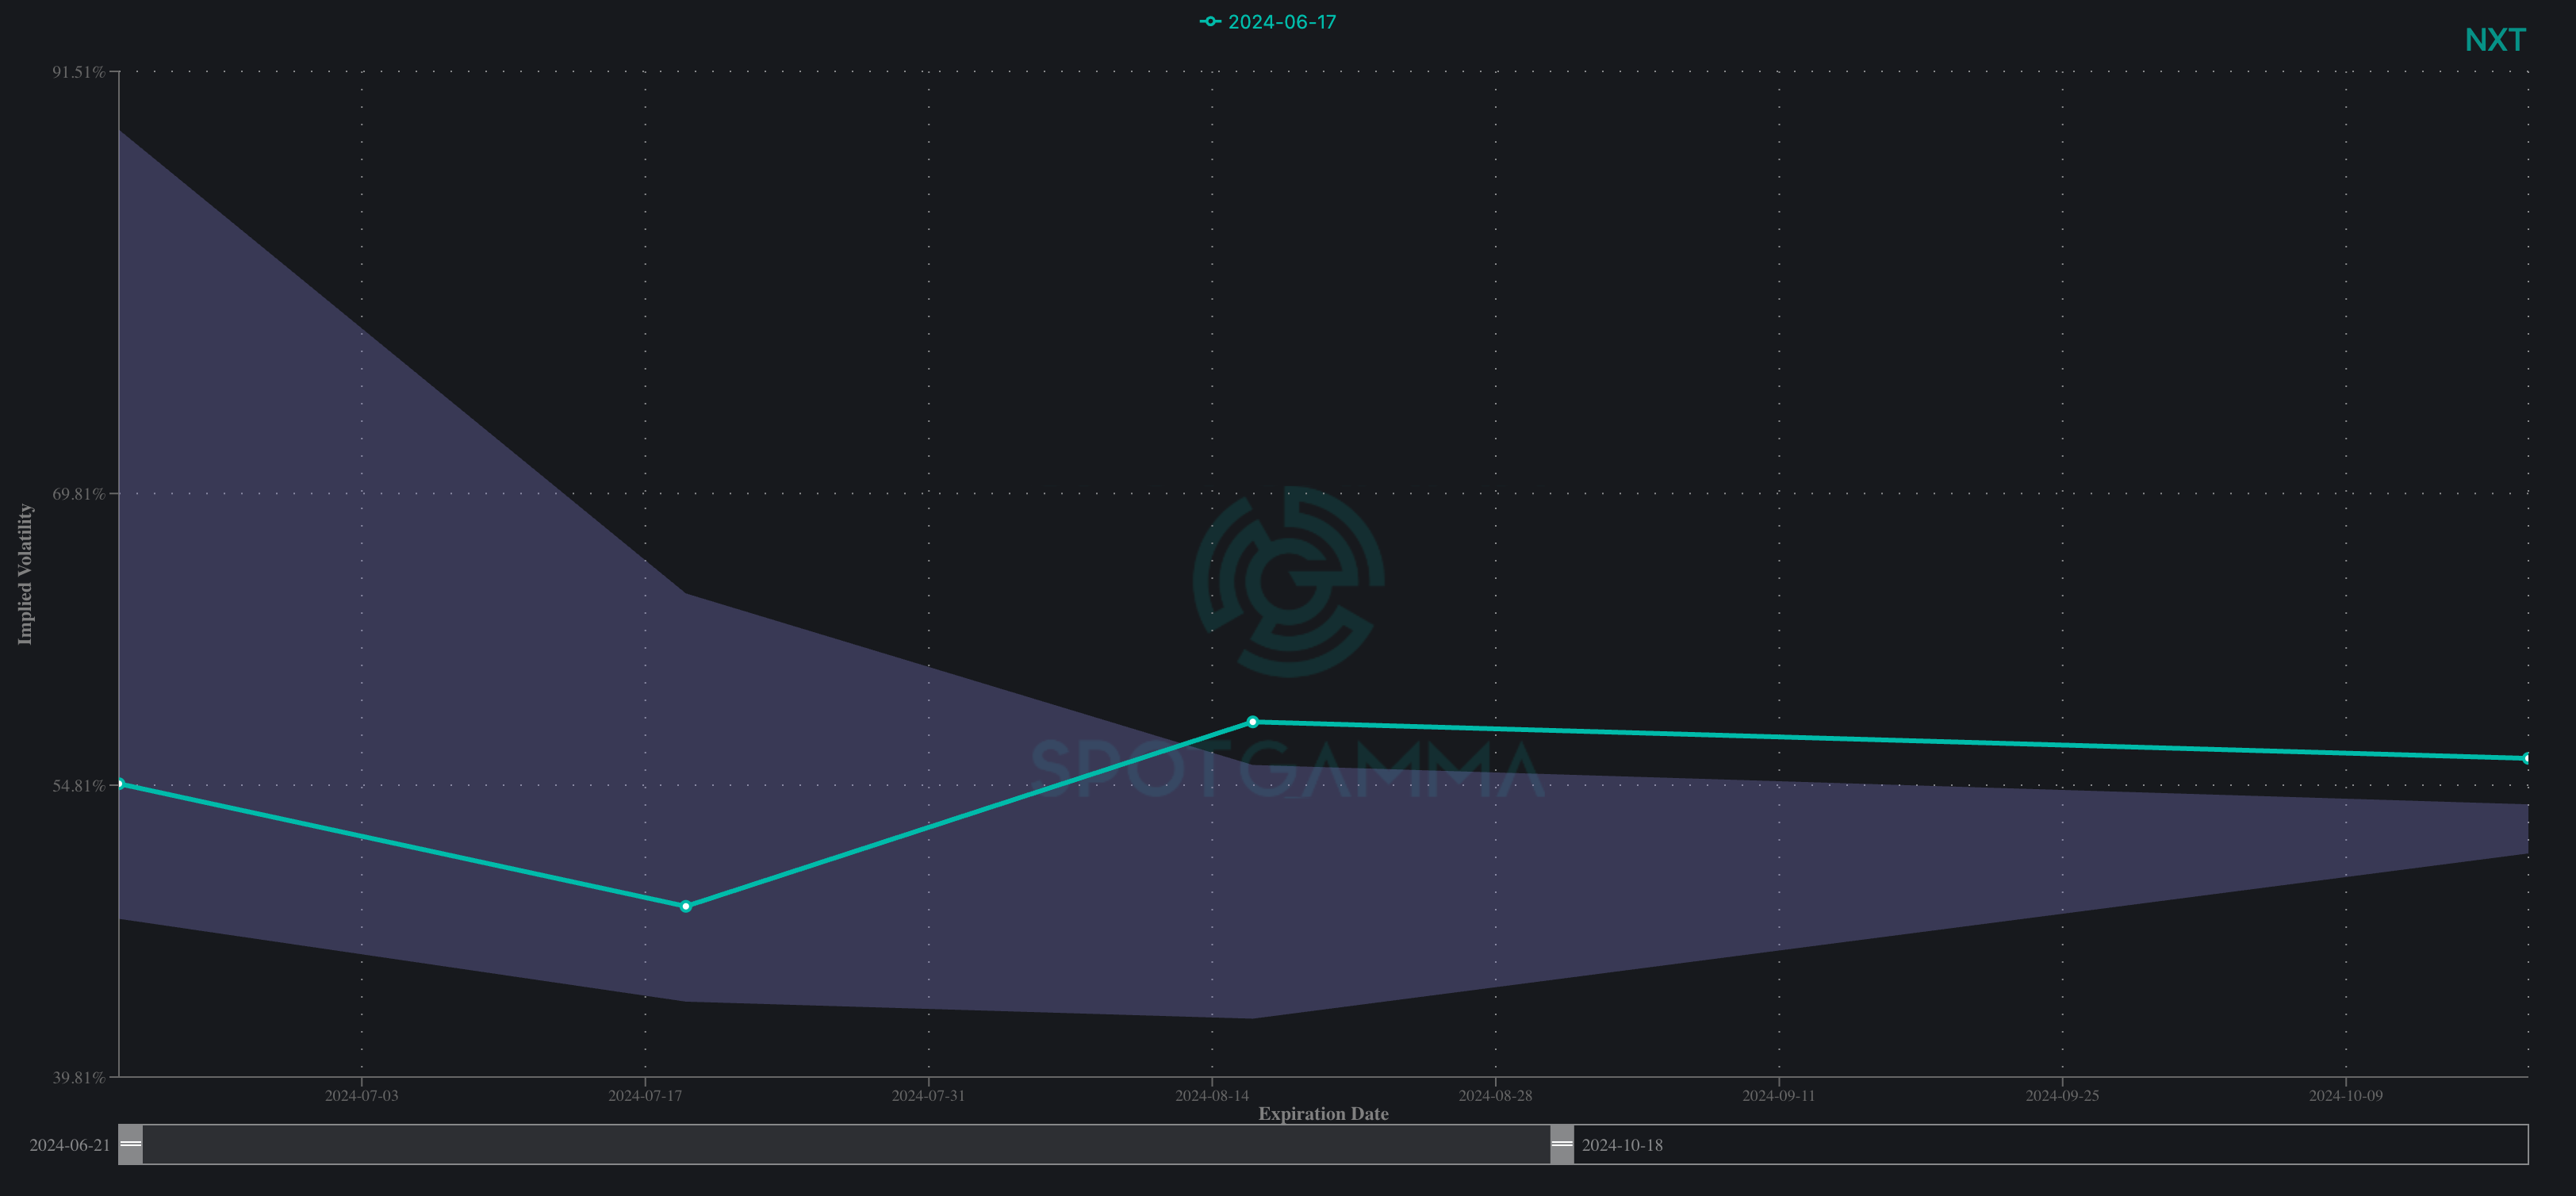Select the lowest teal line data point
This screenshot has width=2576, height=1196.
coord(685,907)
